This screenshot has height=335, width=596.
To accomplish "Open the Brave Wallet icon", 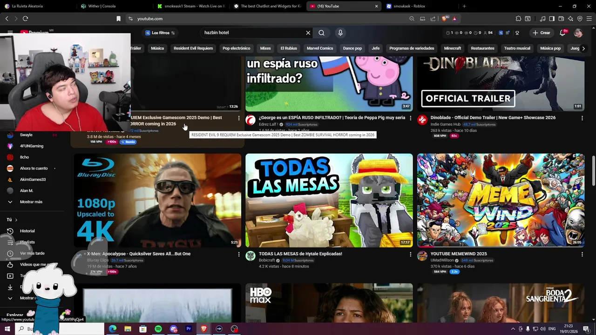I will [561, 19].
